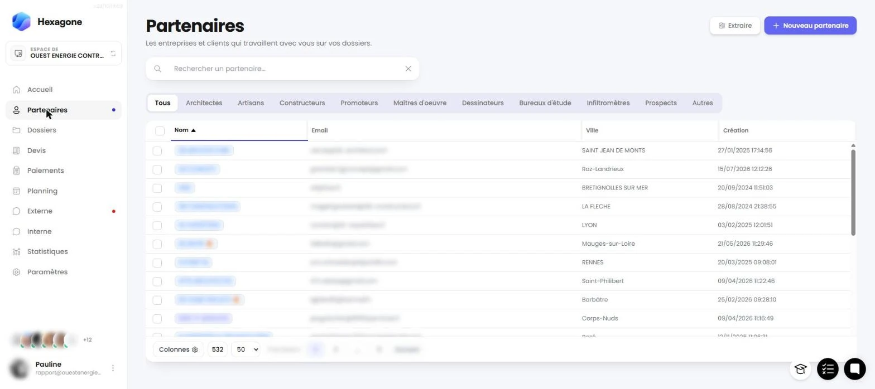Open the user options three-dot menu

113,368
